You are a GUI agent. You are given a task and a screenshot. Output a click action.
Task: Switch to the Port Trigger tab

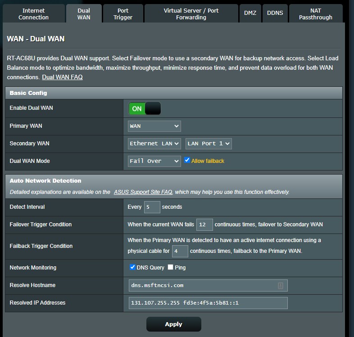pyautogui.click(x=123, y=13)
